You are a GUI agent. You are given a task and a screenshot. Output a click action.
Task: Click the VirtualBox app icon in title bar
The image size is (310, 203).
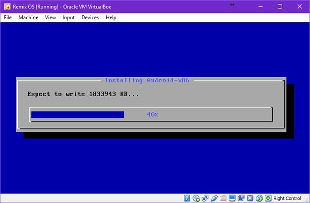[x=7, y=6]
